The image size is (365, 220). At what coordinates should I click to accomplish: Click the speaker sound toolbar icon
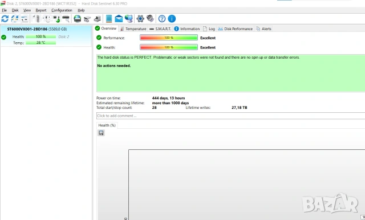tap(151, 19)
